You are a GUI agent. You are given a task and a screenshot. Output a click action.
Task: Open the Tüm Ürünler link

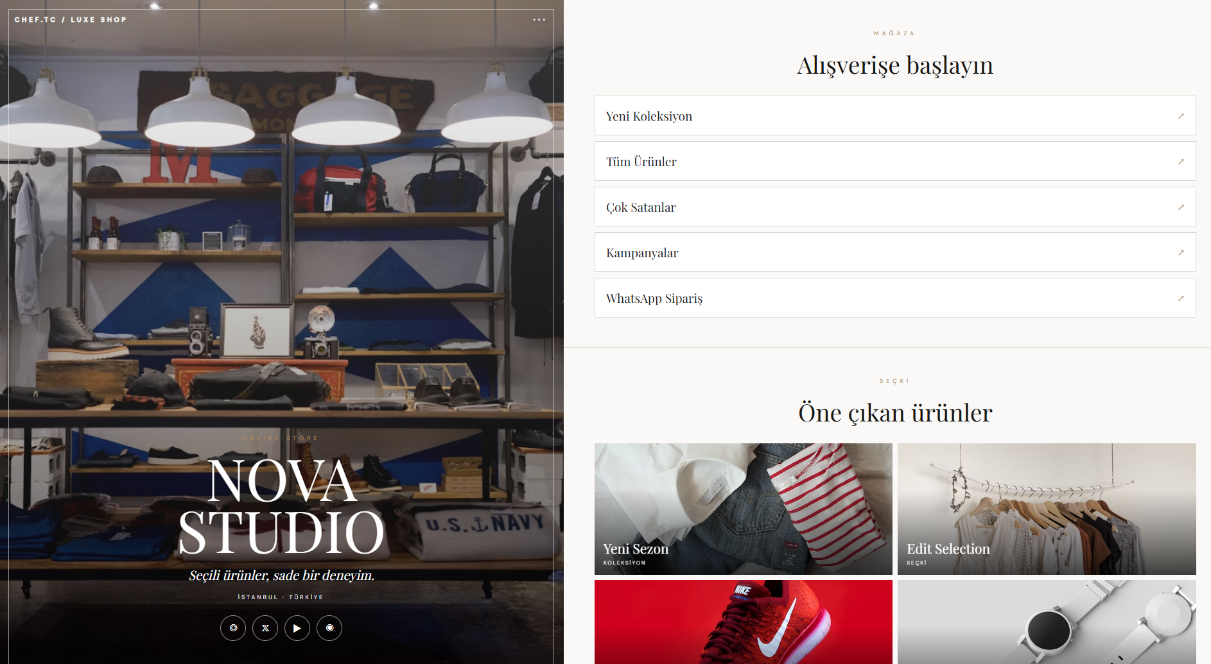pyautogui.click(x=895, y=161)
